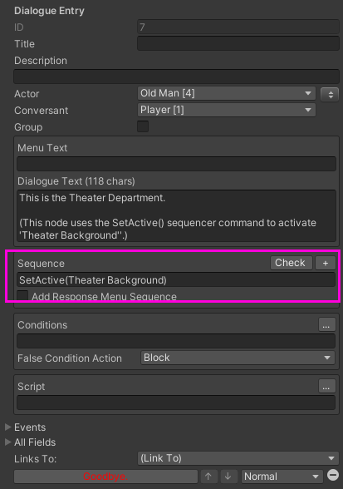Click the Check button for Sequence
343x489 pixels.
tap(291, 263)
